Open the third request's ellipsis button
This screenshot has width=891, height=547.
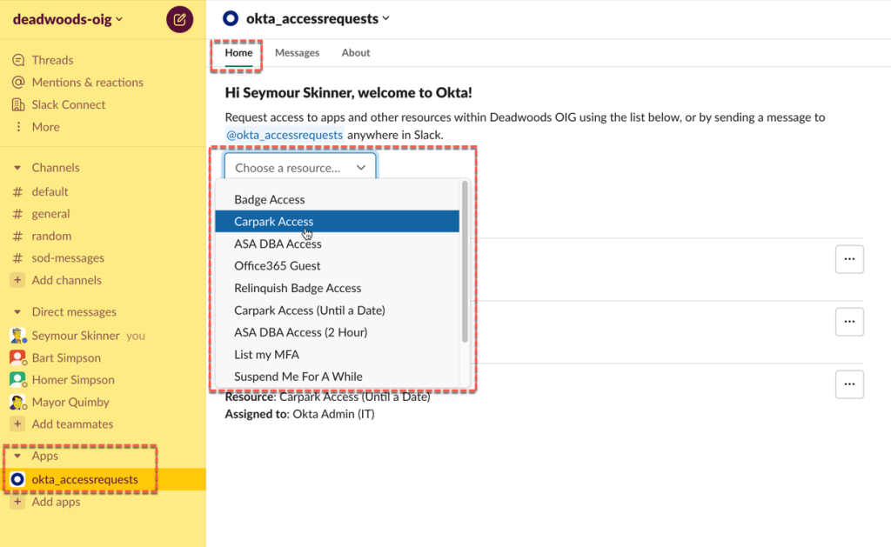coord(849,384)
